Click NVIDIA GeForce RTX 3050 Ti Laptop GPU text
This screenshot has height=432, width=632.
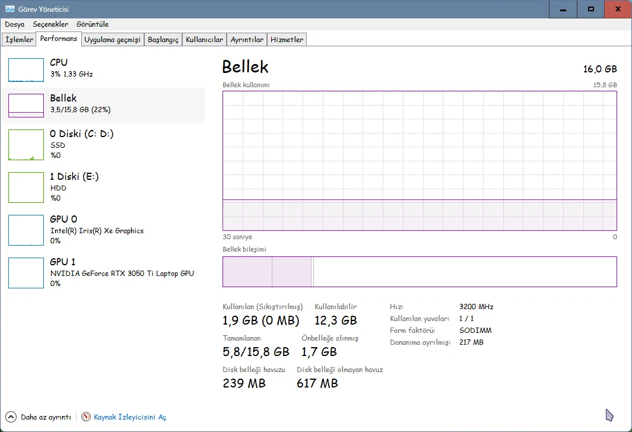coord(122,274)
